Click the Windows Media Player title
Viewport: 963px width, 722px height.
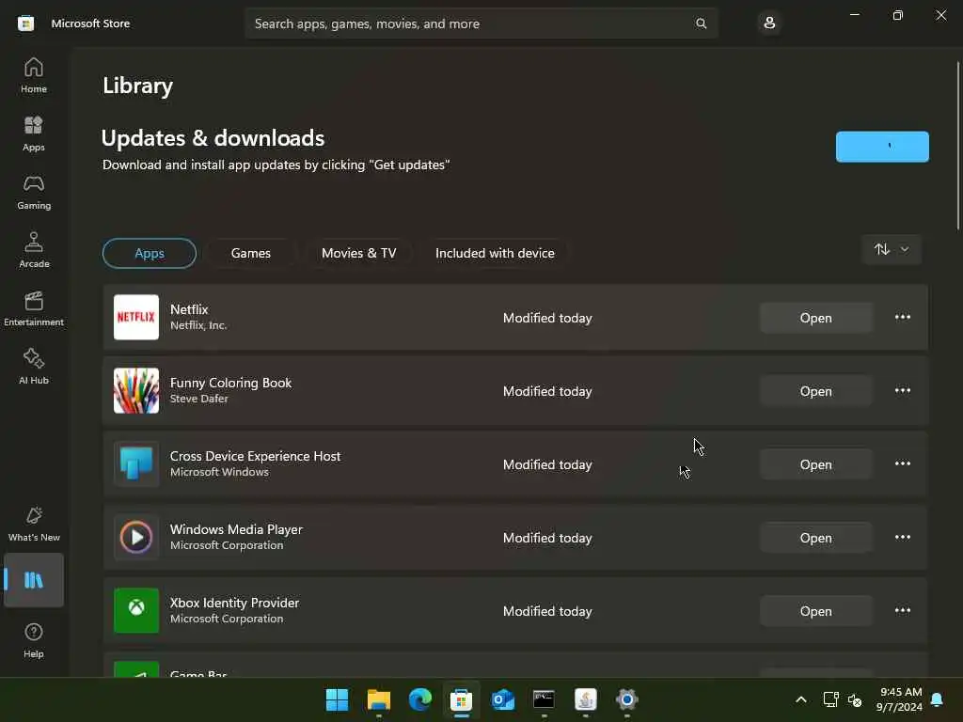click(x=236, y=529)
